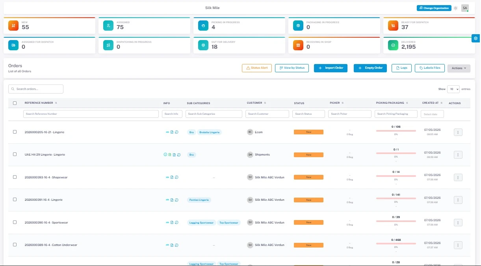Click the Change Organization button
The width and height of the screenshot is (481, 266).
[434, 8]
